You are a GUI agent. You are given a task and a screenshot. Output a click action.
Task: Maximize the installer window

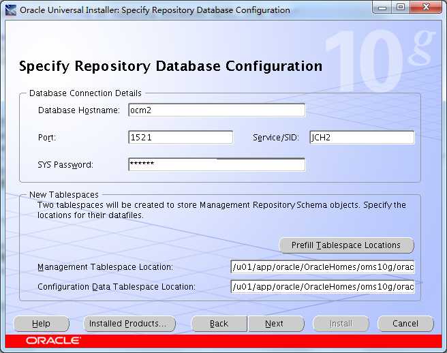(x=401, y=7)
